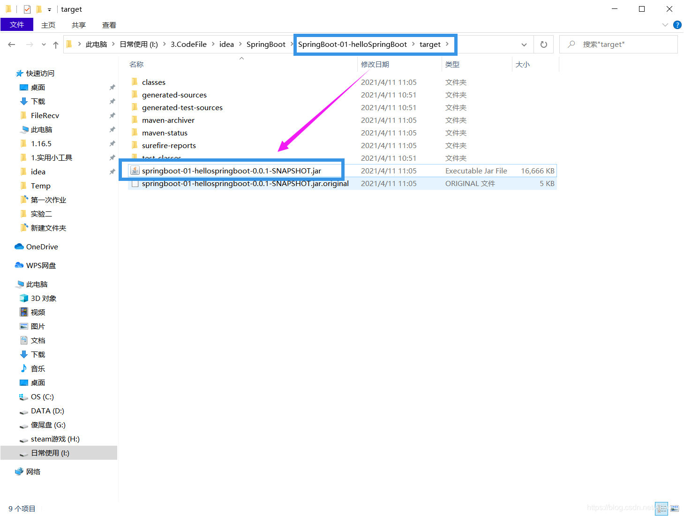The image size is (684, 516).
Task: Click the properties checkmark icon in title bar
Action: click(x=27, y=9)
